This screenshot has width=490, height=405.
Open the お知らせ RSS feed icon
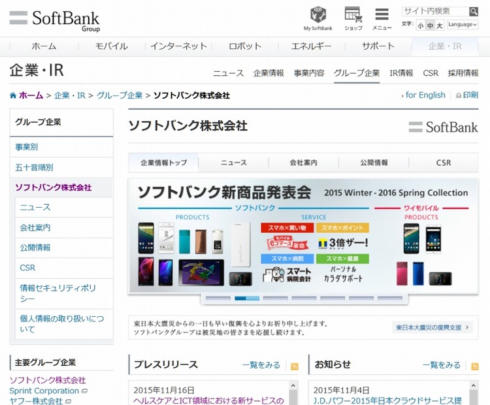click(475, 366)
